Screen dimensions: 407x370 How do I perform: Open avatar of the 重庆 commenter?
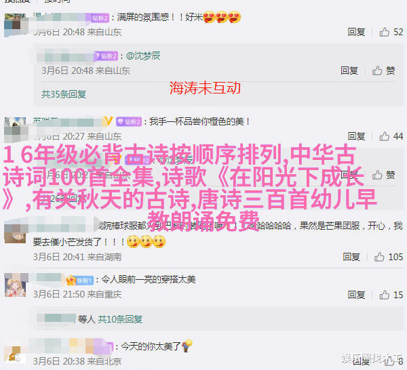[x=15, y=286]
